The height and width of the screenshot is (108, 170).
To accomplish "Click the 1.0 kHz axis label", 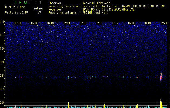I will coord(2,49).
